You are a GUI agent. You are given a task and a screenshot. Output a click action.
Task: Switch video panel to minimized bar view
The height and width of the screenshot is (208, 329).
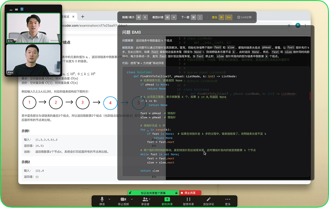(11, 9)
